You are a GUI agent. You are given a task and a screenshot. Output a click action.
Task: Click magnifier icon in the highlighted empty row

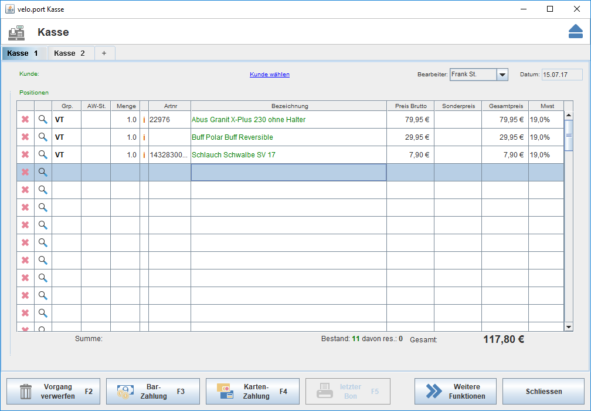pos(43,172)
